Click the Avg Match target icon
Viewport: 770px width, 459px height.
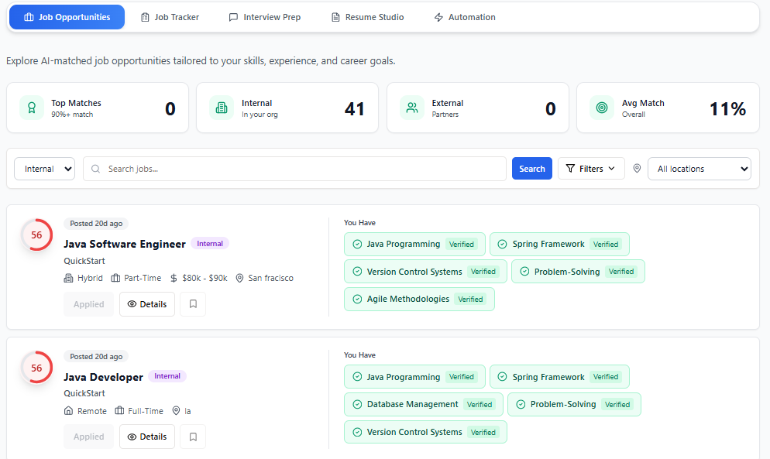click(x=602, y=108)
